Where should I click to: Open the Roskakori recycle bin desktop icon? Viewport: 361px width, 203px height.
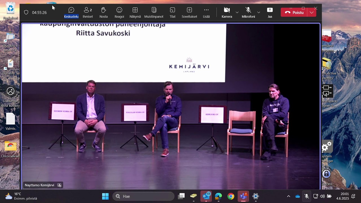coord(10,11)
